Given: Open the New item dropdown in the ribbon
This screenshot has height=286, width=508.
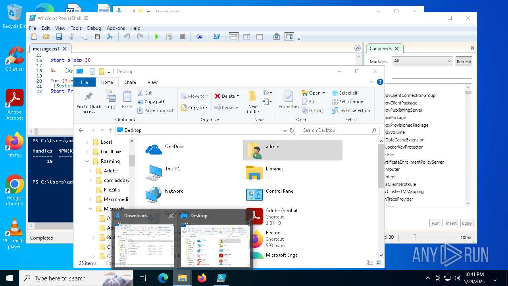Looking at the screenshot, I should click(x=267, y=93).
